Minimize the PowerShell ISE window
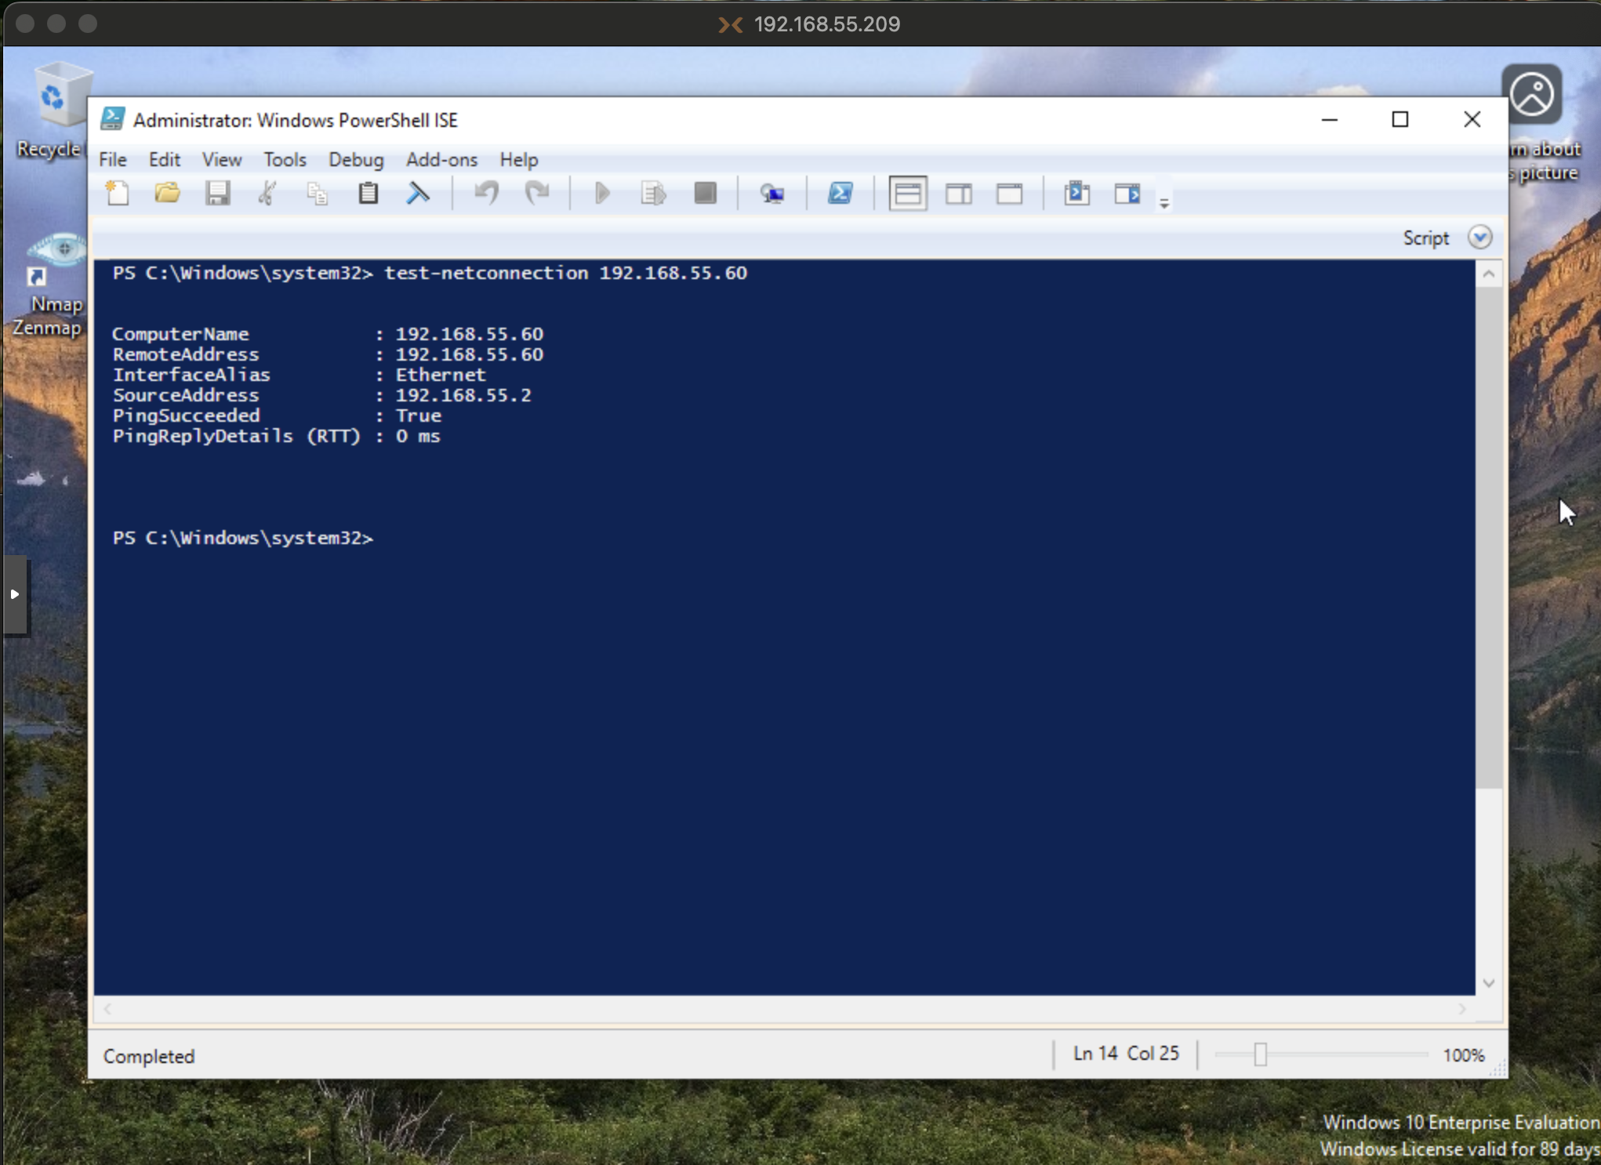 (x=1329, y=119)
